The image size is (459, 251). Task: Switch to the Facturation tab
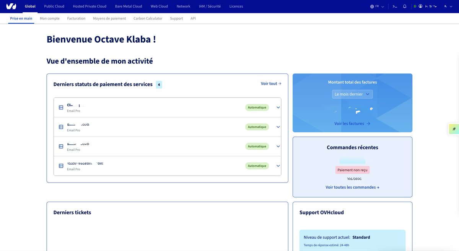(x=76, y=18)
